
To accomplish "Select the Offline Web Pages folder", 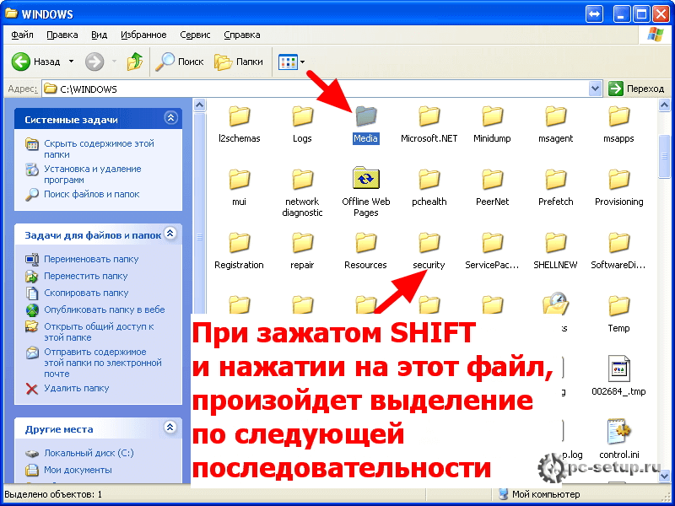I will [365, 192].
